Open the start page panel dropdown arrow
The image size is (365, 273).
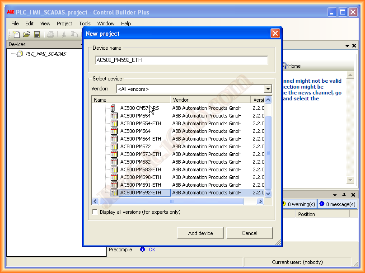coord(347,46)
